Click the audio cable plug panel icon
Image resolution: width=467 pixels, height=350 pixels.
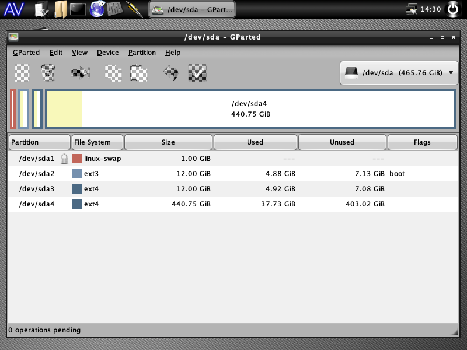pos(135,9)
